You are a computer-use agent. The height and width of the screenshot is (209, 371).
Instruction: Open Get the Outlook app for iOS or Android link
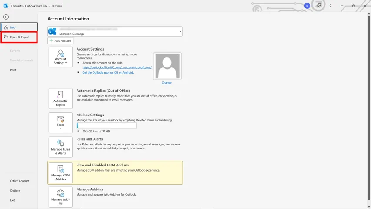pyautogui.click(x=108, y=73)
